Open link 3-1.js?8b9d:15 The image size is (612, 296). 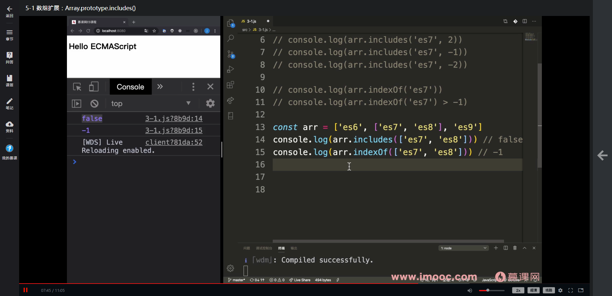(174, 130)
